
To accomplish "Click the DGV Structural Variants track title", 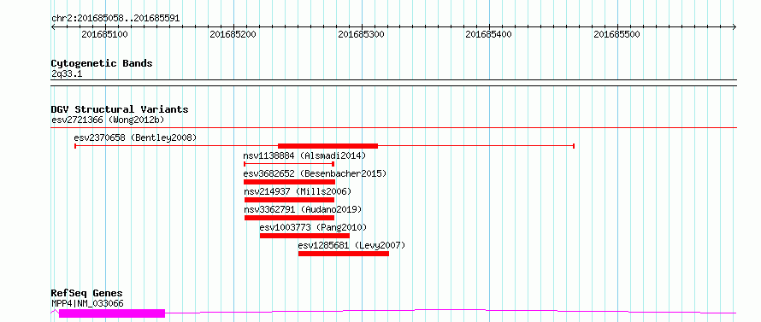I will (x=120, y=109).
